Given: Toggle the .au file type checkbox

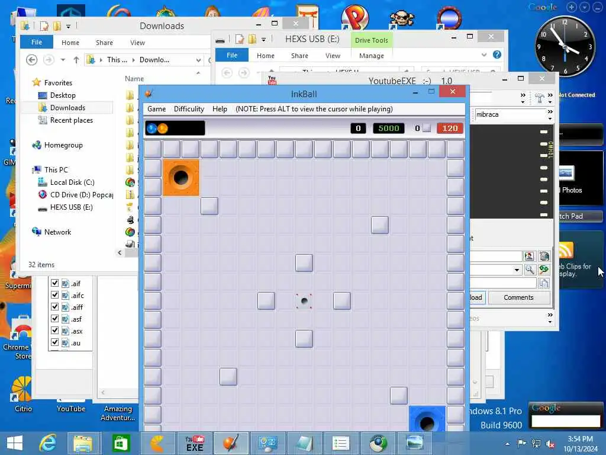Looking at the screenshot, I should pyautogui.click(x=54, y=342).
